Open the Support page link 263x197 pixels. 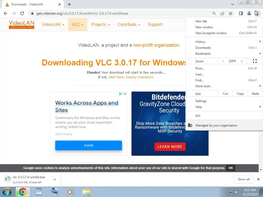point(155,24)
